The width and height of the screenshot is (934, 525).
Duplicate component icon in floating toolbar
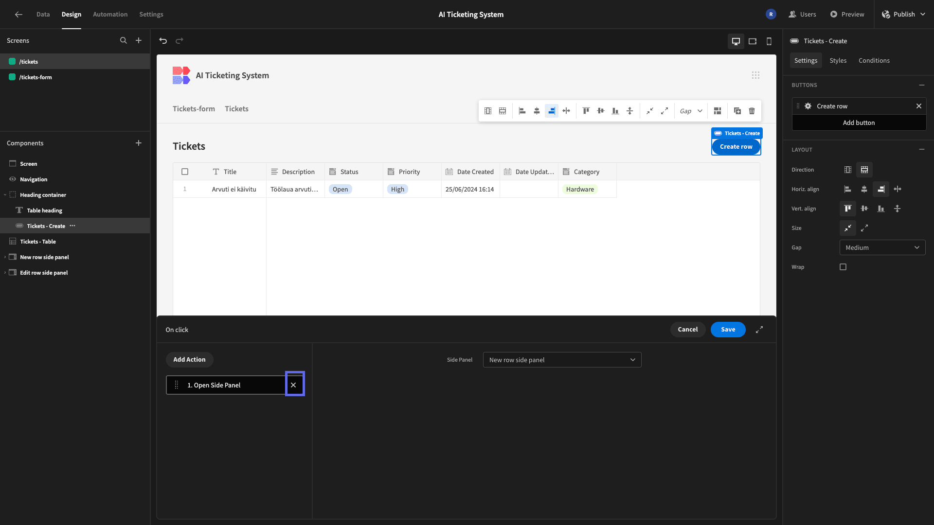click(x=737, y=111)
